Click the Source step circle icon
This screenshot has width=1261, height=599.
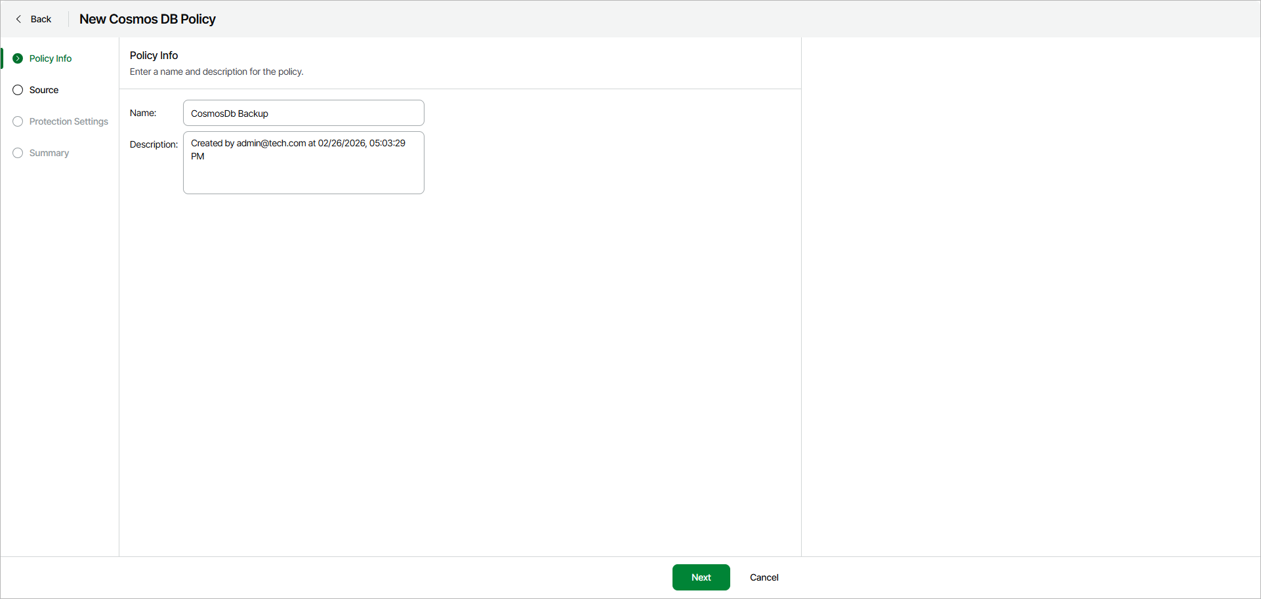18,90
